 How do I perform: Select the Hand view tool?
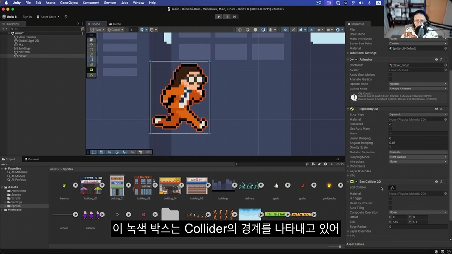[91, 39]
